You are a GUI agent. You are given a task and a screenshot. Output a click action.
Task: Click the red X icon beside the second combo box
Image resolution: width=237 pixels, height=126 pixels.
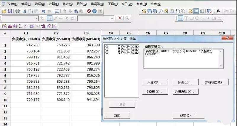point(120,18)
